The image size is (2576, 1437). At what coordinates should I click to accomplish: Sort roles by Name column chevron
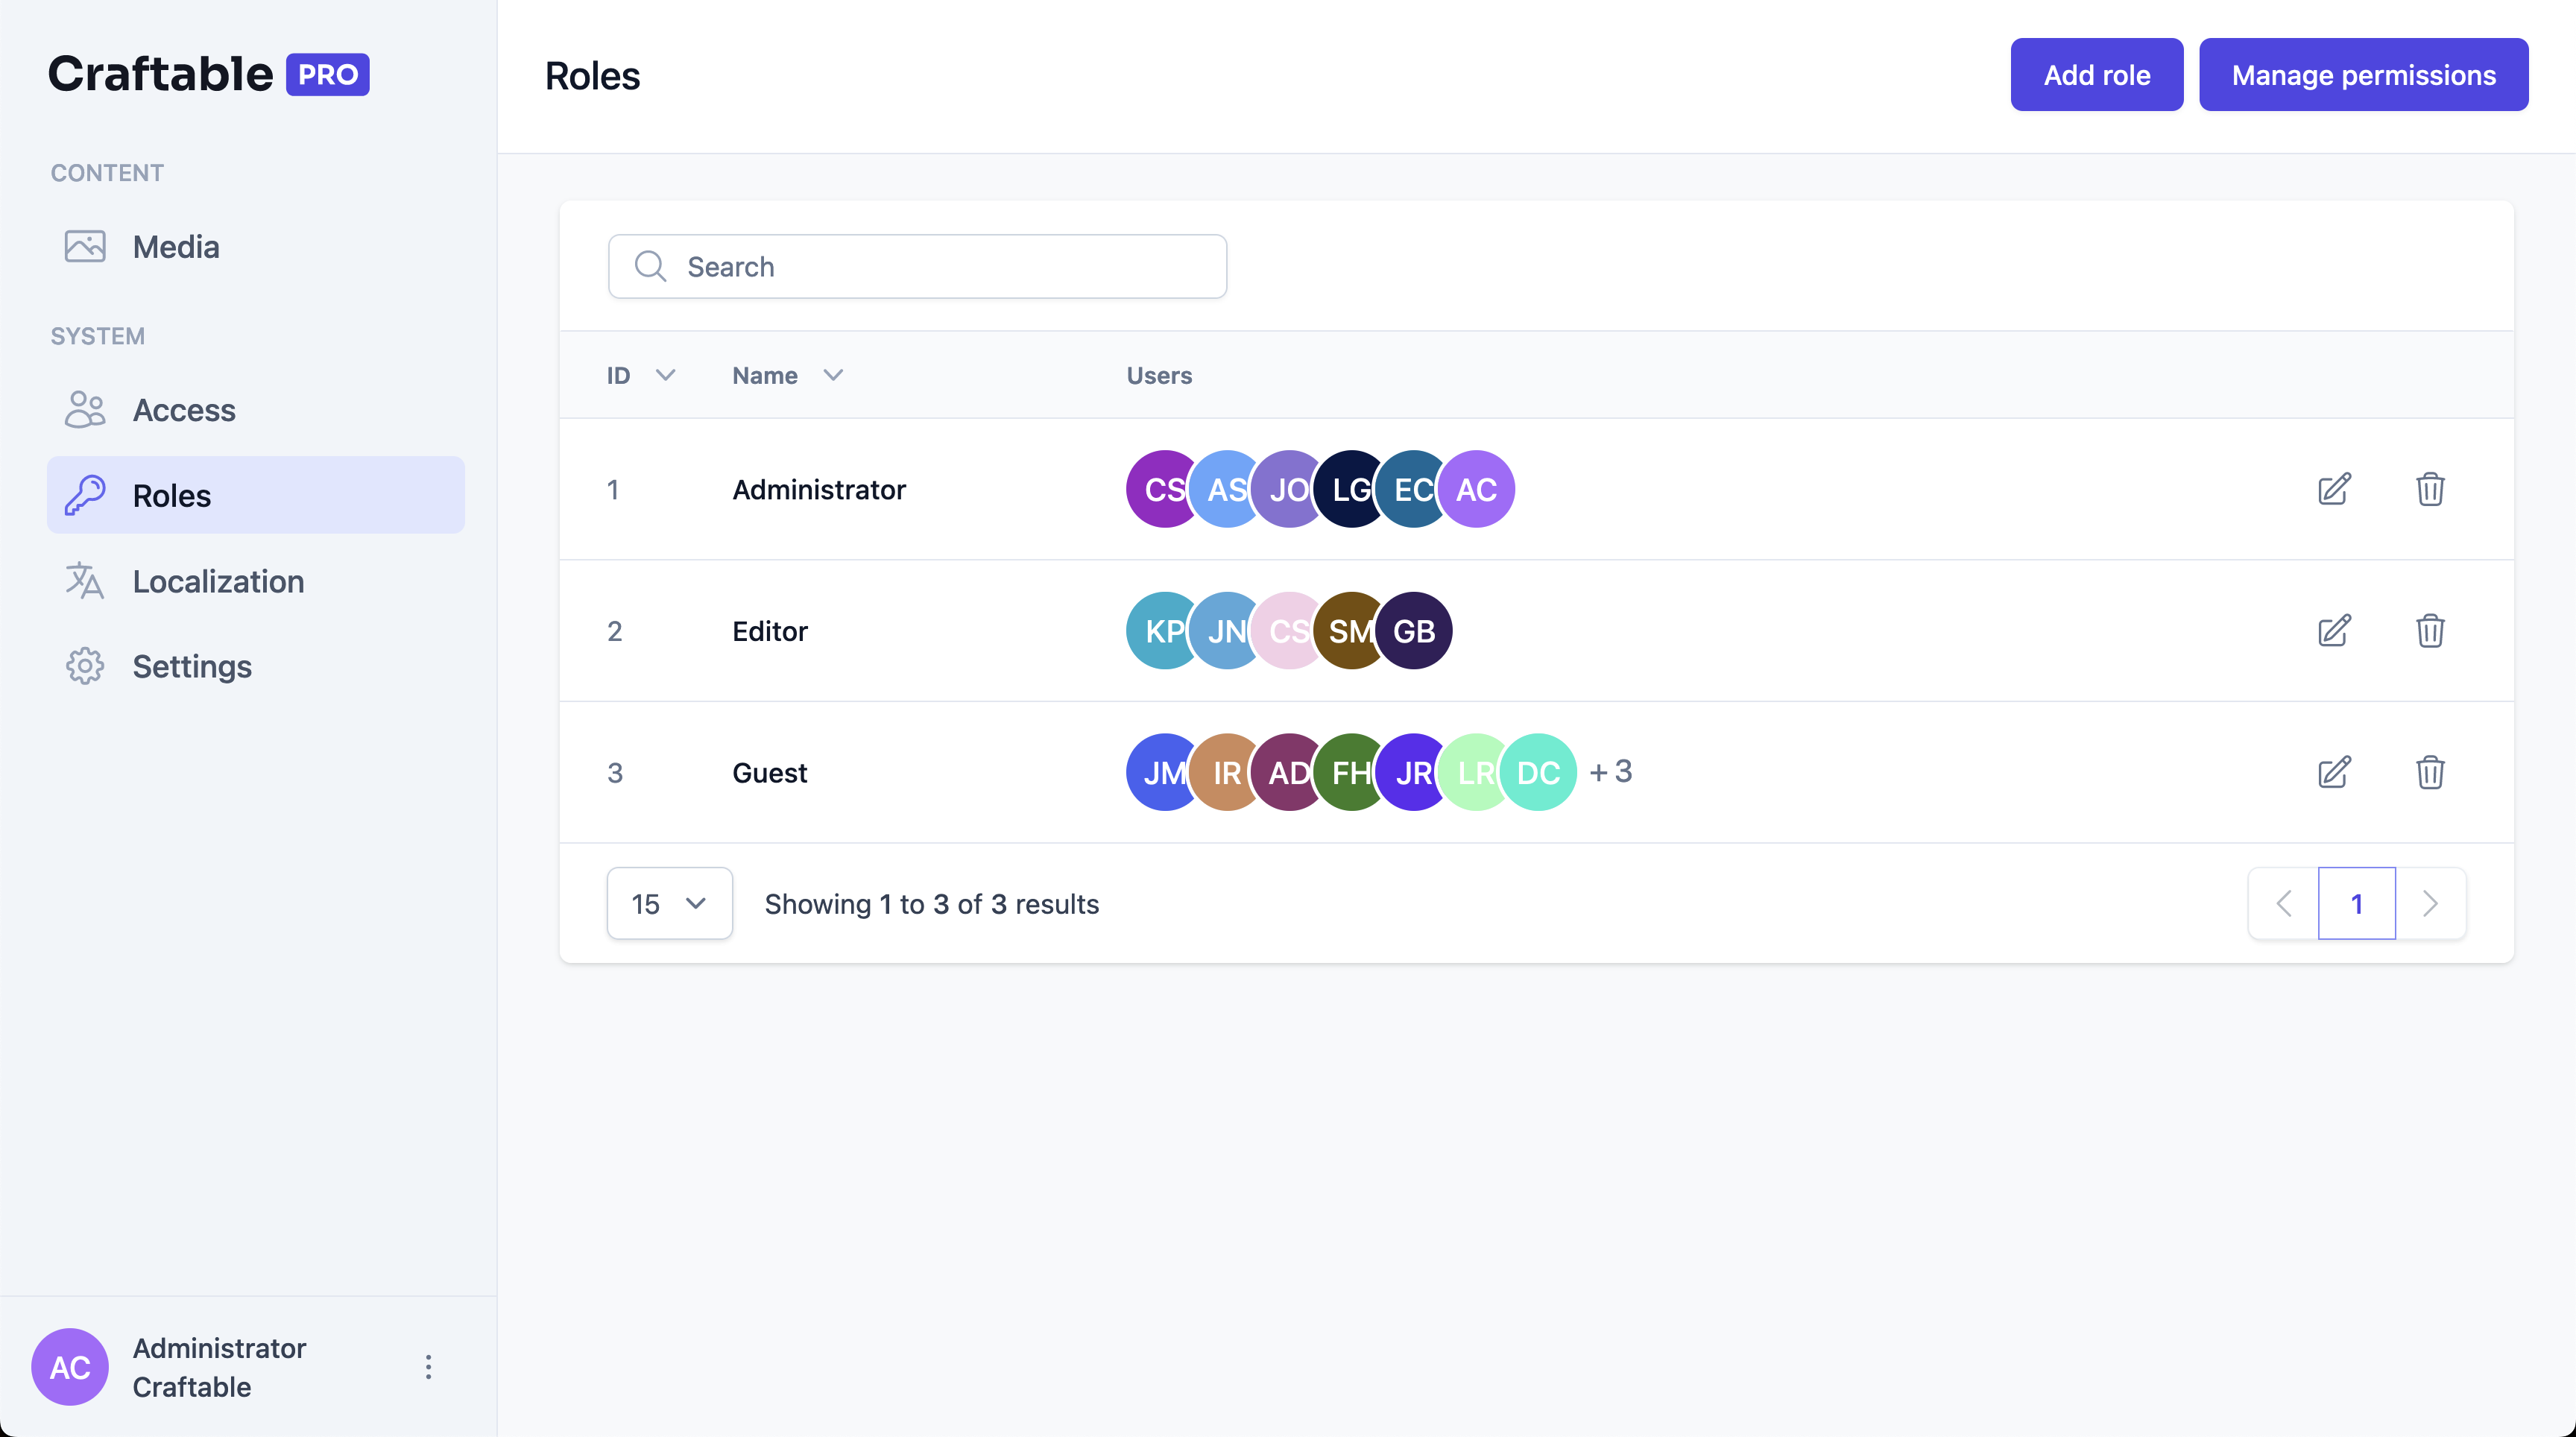tap(833, 375)
